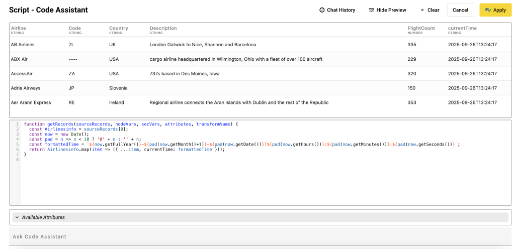Click the Country column header

tap(119, 29)
